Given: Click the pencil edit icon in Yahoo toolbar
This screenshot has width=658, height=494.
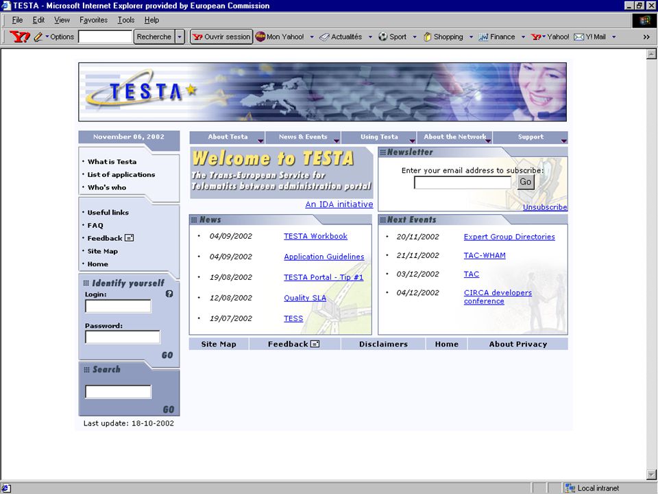Looking at the screenshot, I should coord(38,36).
